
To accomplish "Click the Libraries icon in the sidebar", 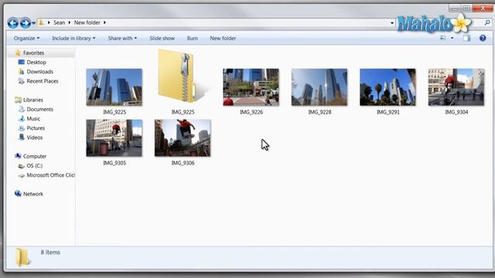I will 18,100.
